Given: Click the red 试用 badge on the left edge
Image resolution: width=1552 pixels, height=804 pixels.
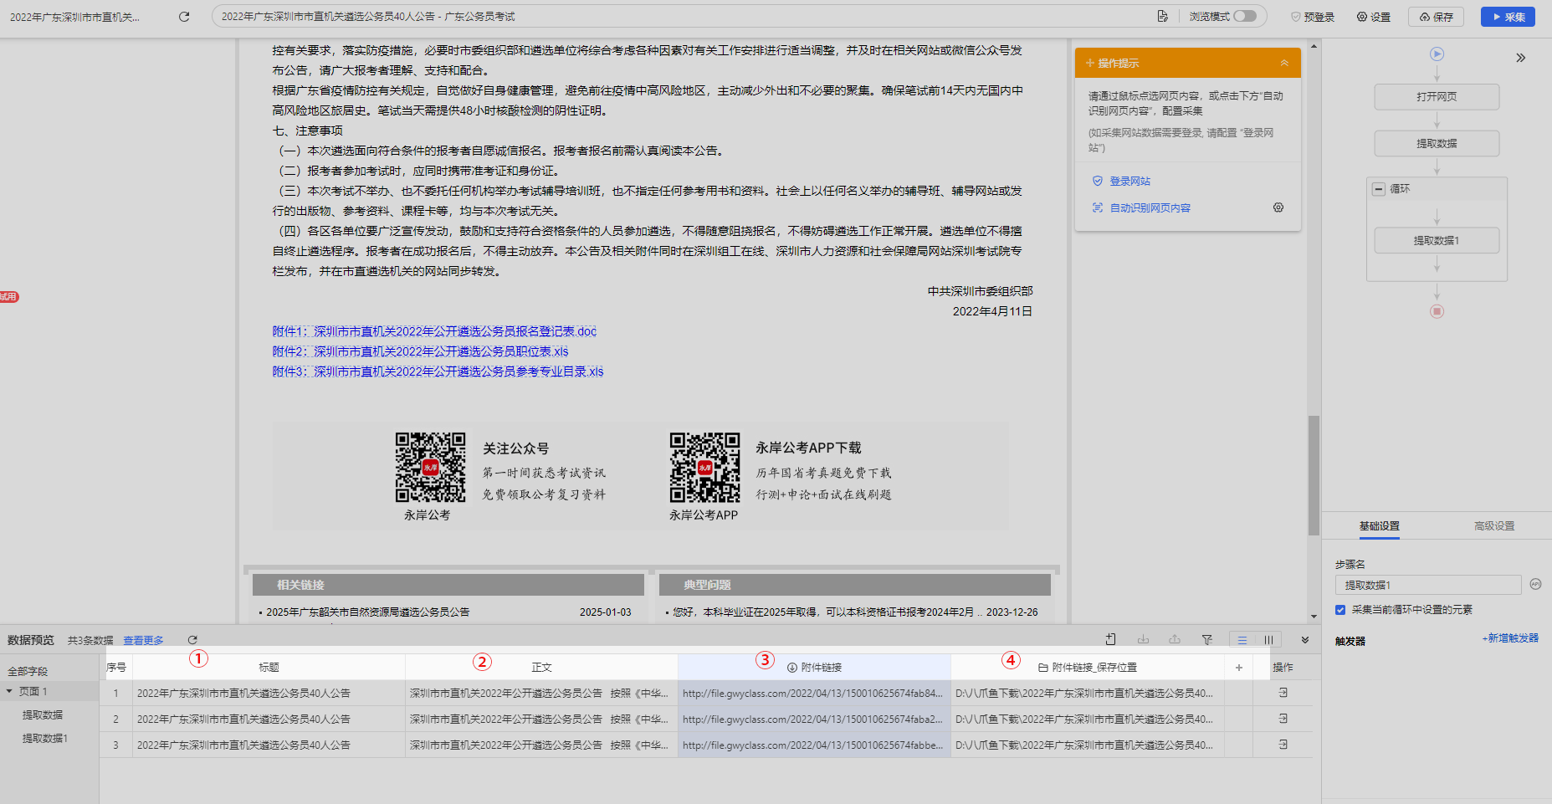Looking at the screenshot, I should (9, 297).
